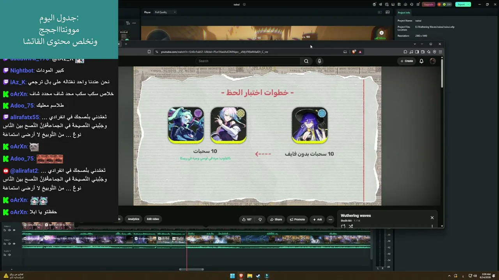Click the search magnifier button on YouTube
Viewport: 499px width, 280px height.
click(x=306, y=61)
